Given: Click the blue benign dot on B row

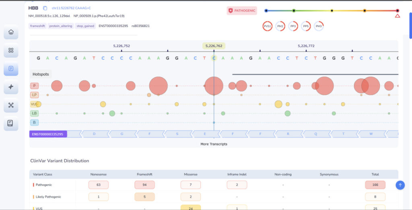Looking at the screenshot, I should 214,122.
